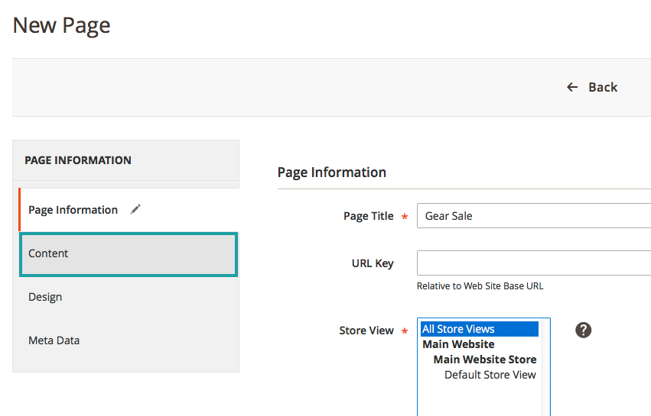This screenshot has height=416, width=651.
Task: Select All Store Views in the list
Action: tap(480, 329)
